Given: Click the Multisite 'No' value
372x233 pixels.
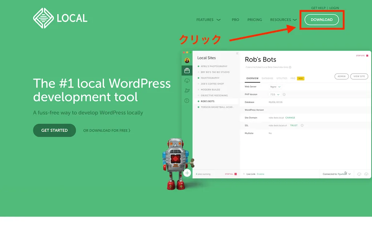Looking at the screenshot, I should 270,133.
